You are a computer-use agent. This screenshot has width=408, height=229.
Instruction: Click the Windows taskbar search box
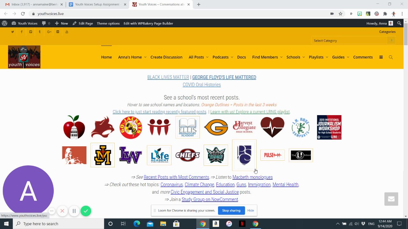coord(58,224)
